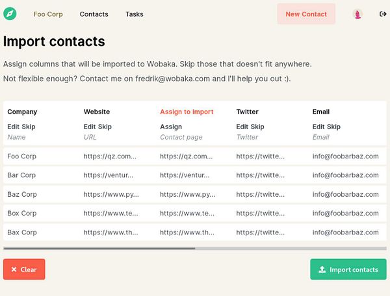Click the horizontal table scrollbar
This screenshot has width=390, height=296.
(x=99, y=248)
